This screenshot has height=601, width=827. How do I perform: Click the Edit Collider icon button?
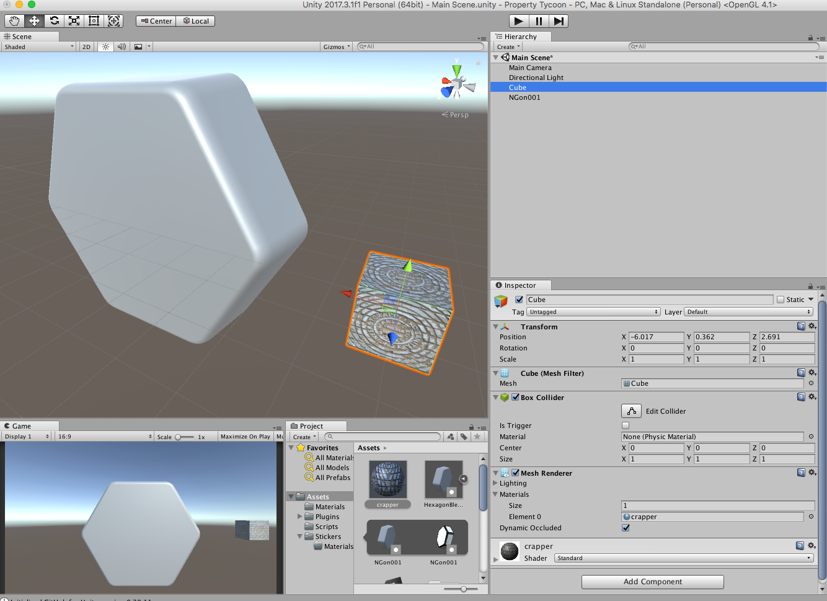point(631,411)
